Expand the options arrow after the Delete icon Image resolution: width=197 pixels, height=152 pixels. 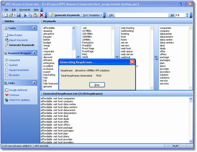point(46,16)
